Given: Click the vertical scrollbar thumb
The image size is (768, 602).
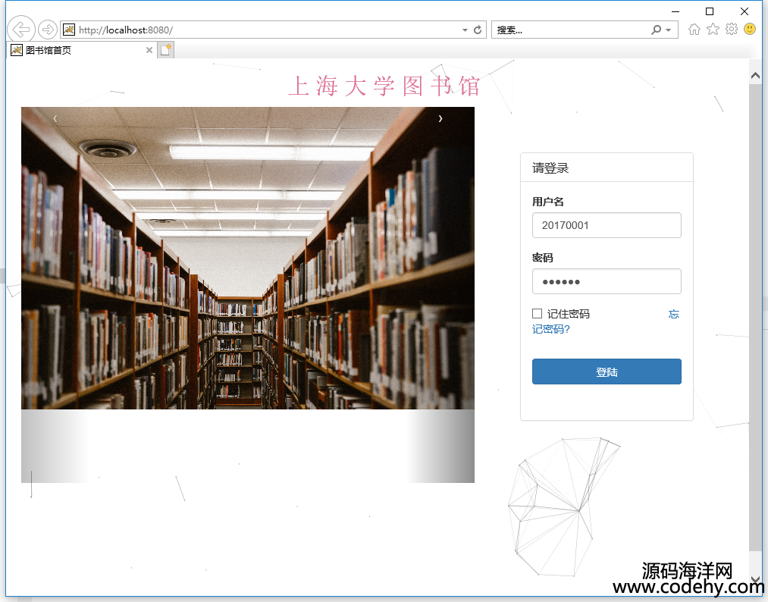Looking at the screenshot, I should pyautogui.click(x=755, y=317).
